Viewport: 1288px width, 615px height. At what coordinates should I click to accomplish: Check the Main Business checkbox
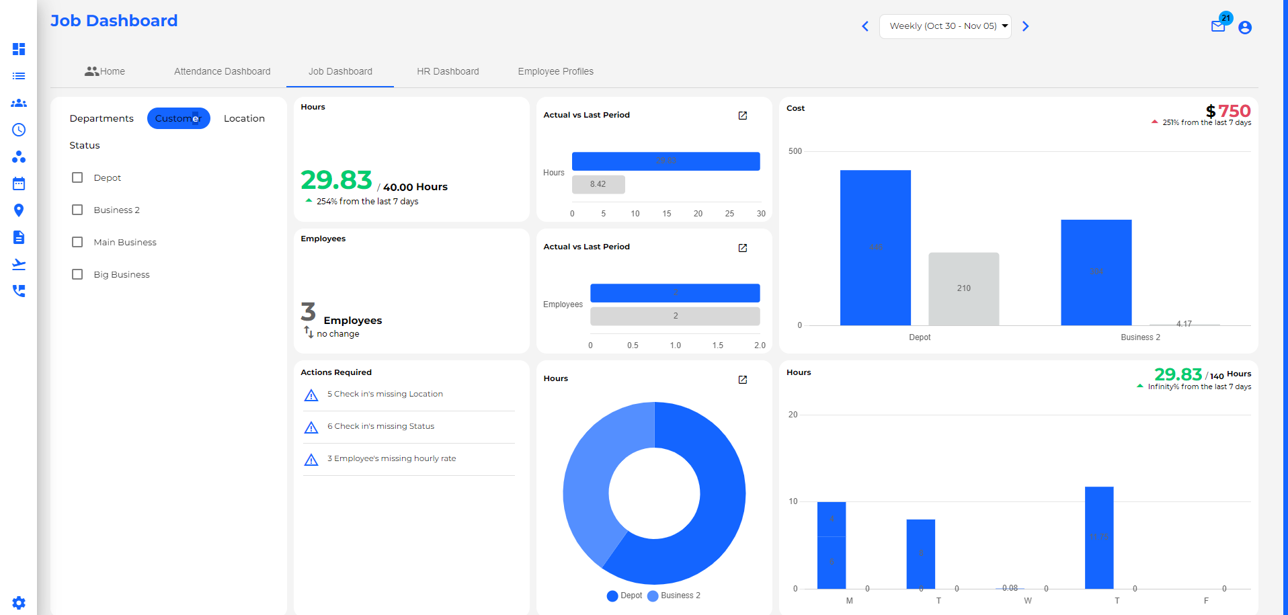click(x=77, y=241)
